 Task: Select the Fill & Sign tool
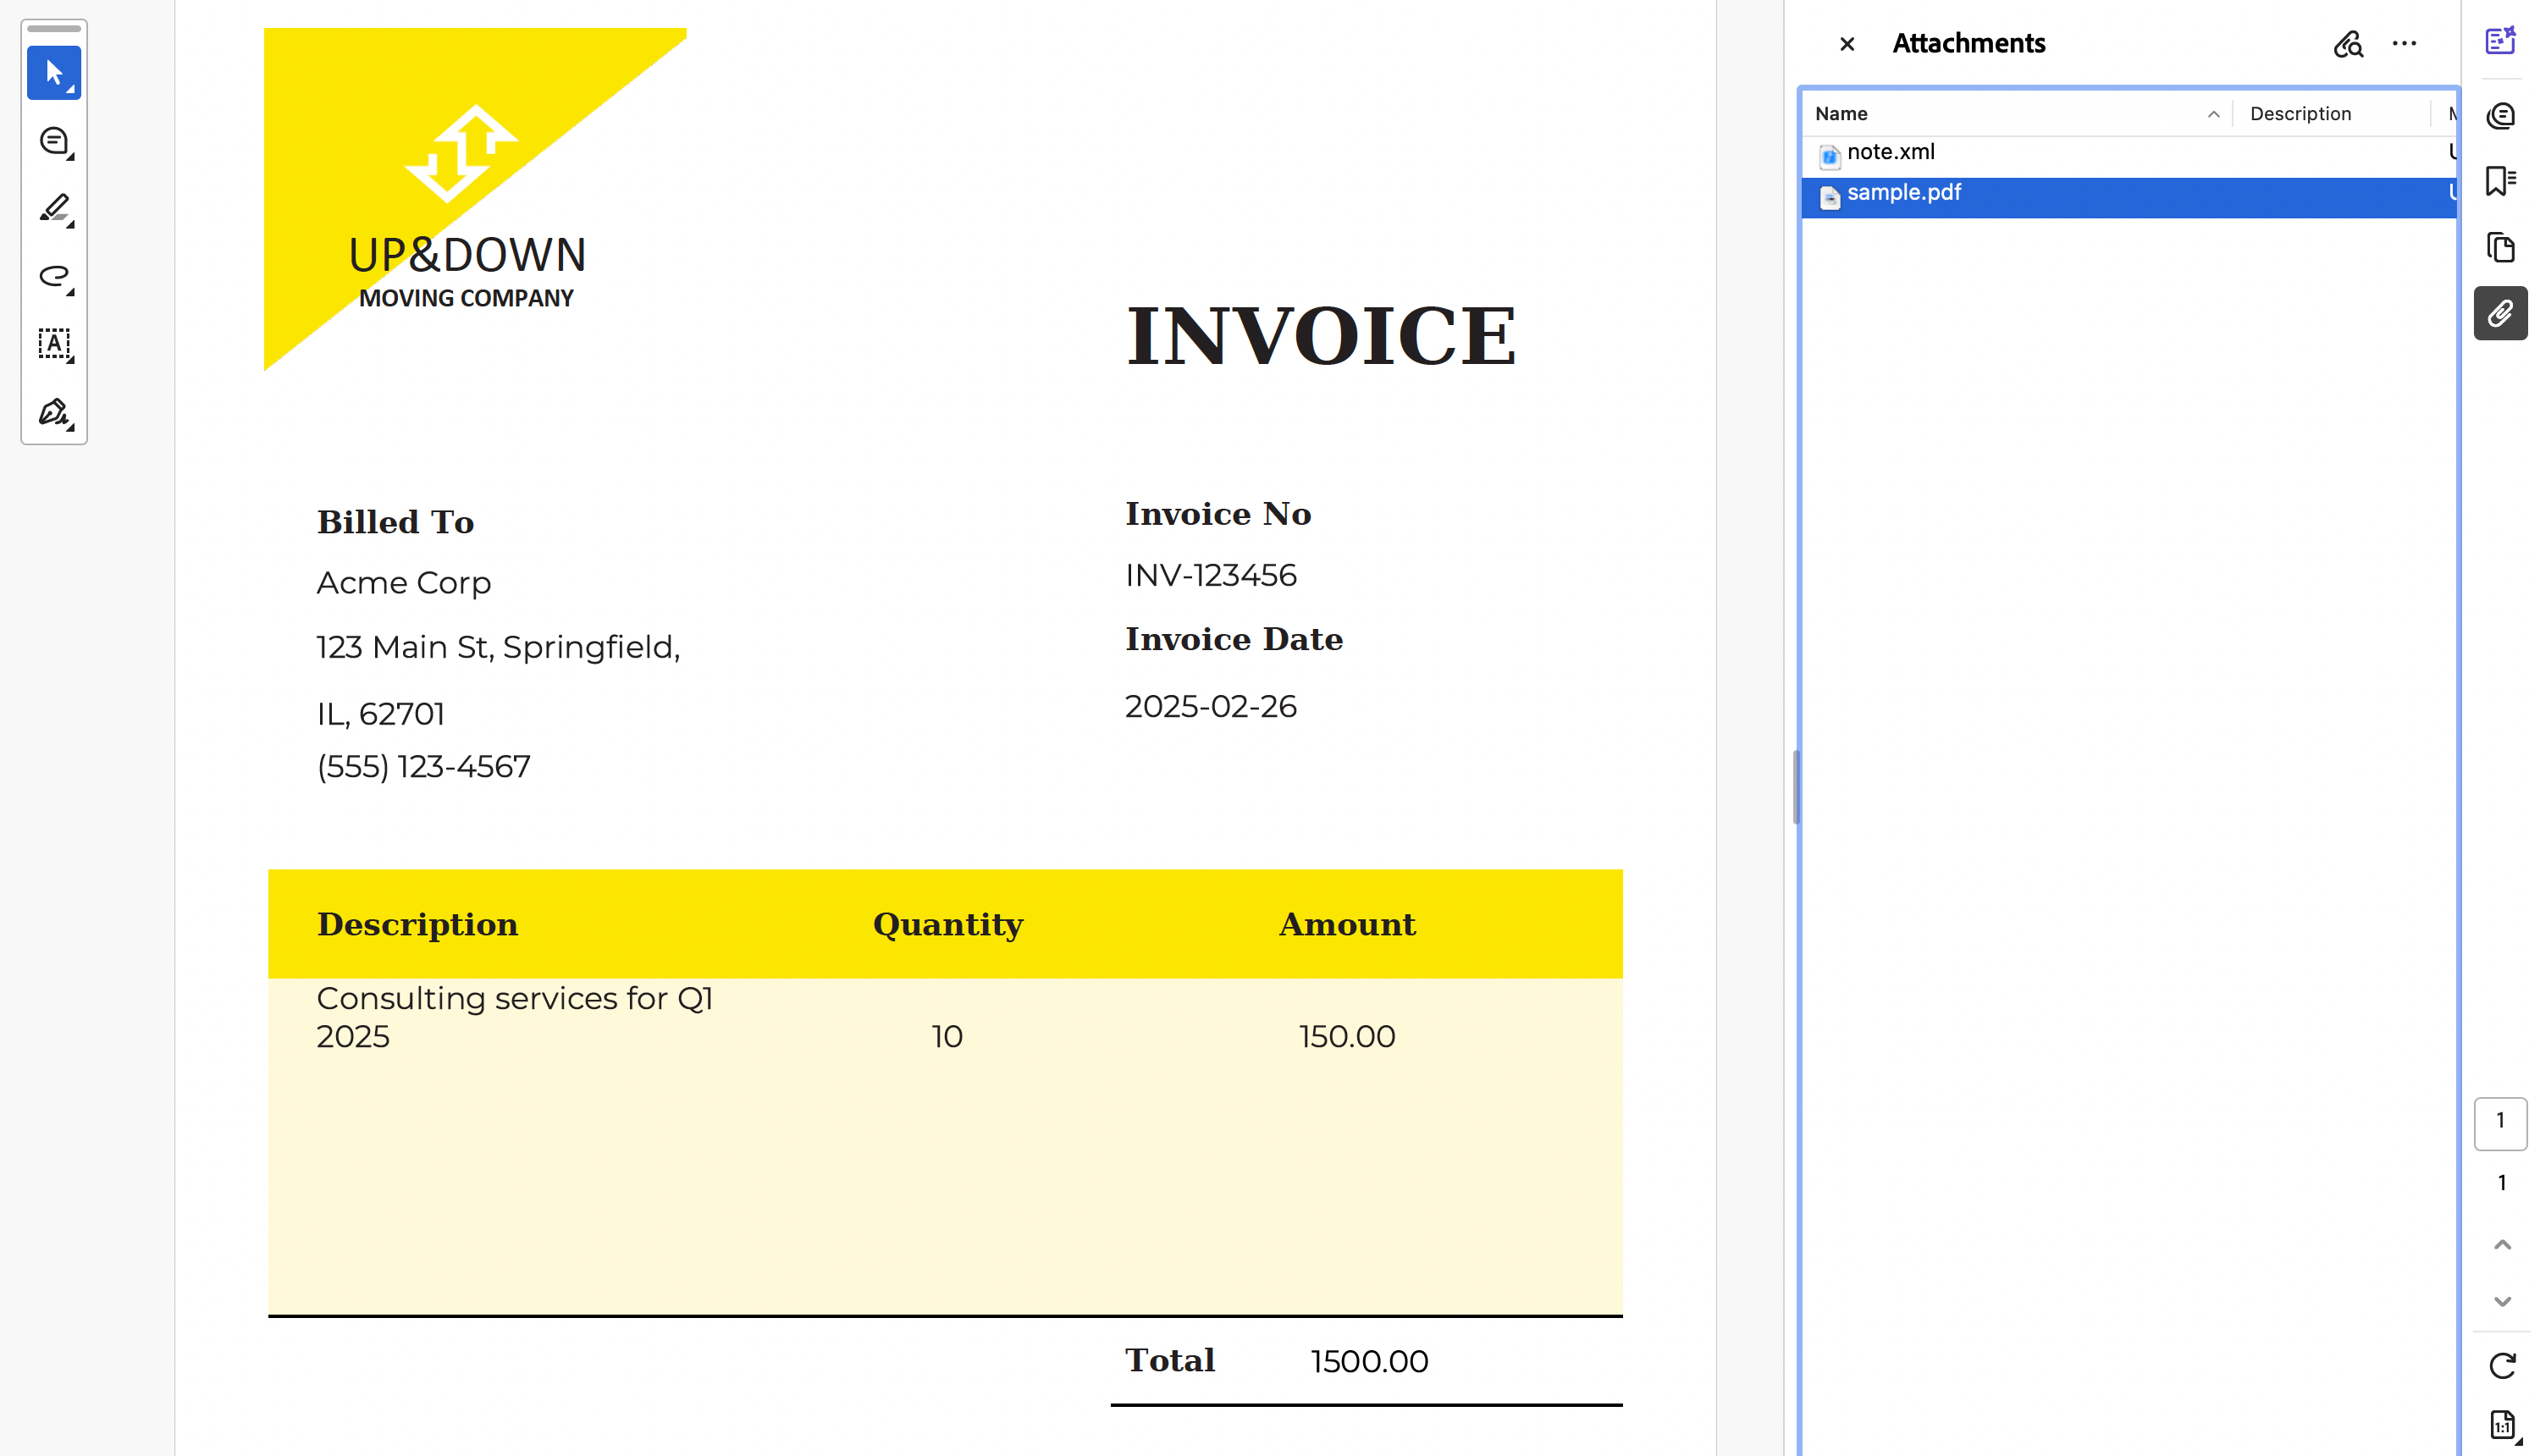(52, 412)
